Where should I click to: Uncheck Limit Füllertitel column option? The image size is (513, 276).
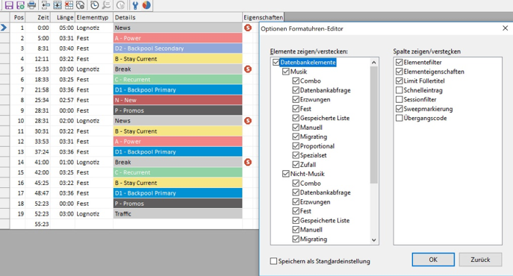pyautogui.click(x=399, y=81)
